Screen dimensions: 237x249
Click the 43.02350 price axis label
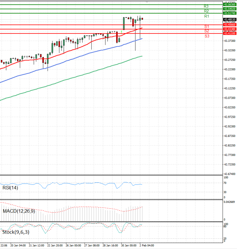(x=229, y=107)
